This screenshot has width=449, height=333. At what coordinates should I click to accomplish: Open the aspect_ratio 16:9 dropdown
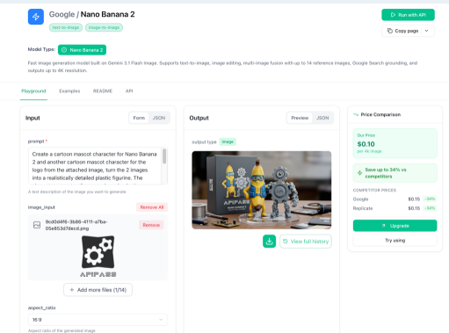[98, 320]
